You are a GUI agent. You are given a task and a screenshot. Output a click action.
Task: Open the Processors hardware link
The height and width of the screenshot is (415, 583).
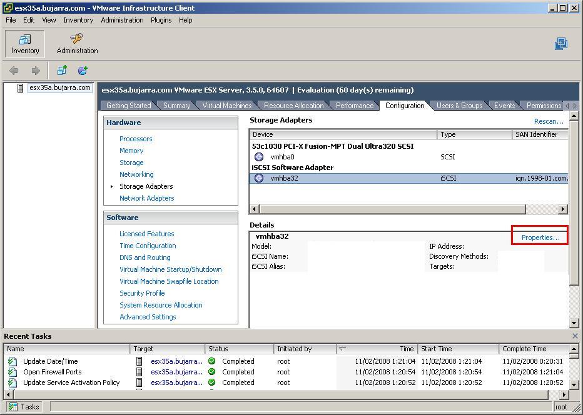coord(136,139)
